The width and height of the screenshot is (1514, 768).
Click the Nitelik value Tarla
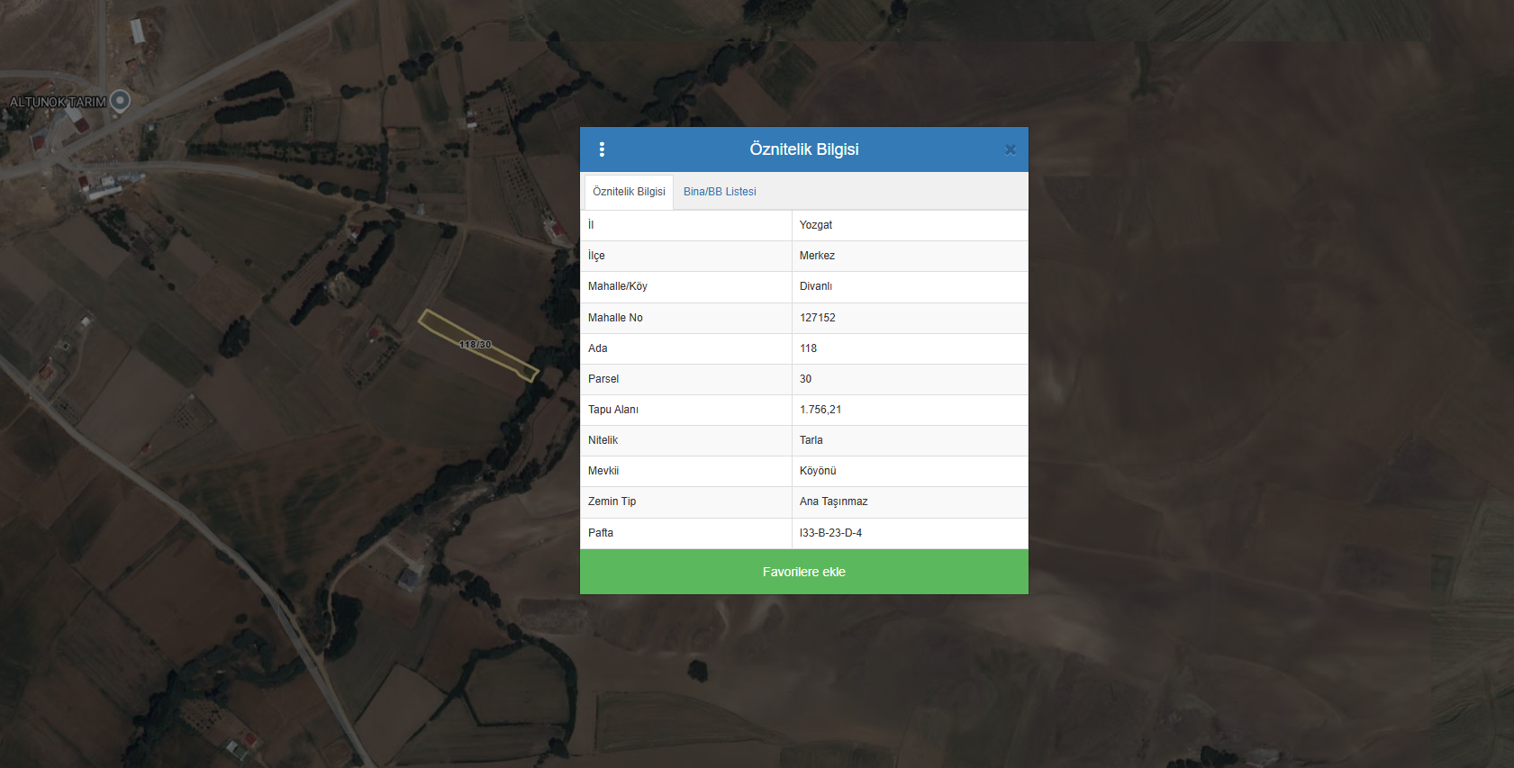coord(811,440)
